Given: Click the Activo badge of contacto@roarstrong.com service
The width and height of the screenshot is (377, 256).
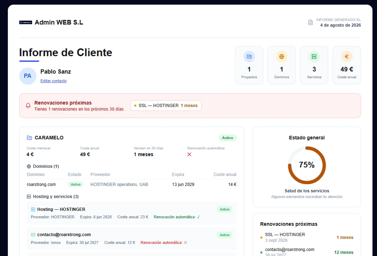Looking at the screenshot, I should [x=225, y=235].
